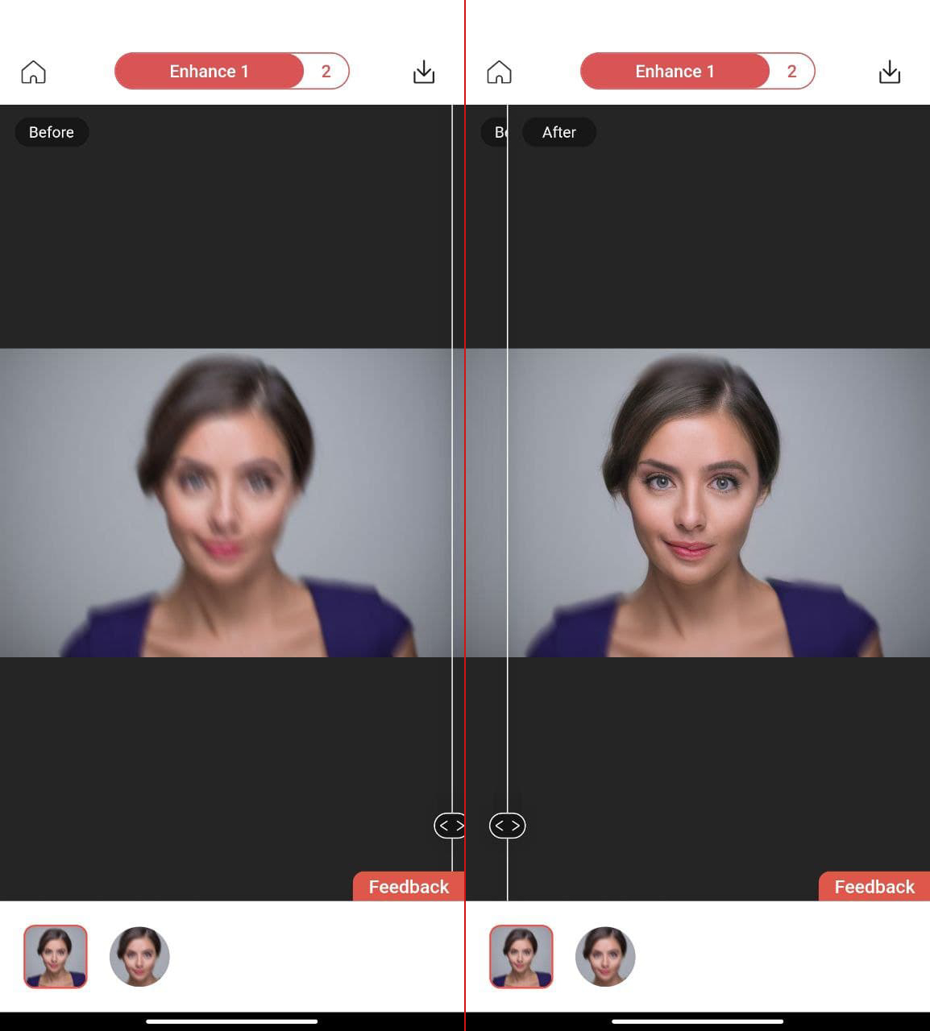Select the circular face thumbnail in right screen
The width and height of the screenshot is (930, 1031).
(605, 956)
